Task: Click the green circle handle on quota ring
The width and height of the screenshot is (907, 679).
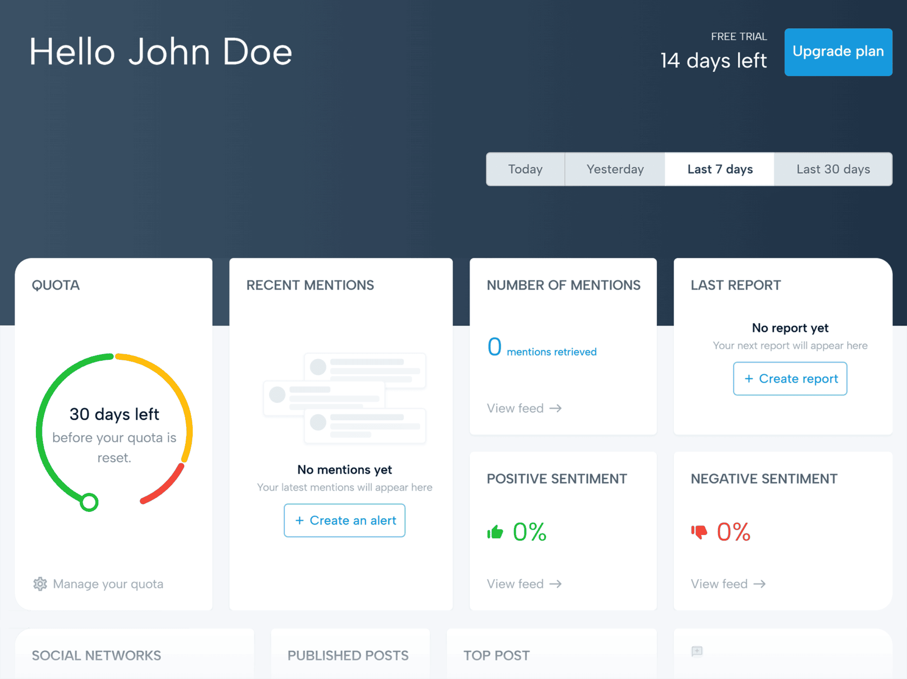Action: (x=89, y=502)
